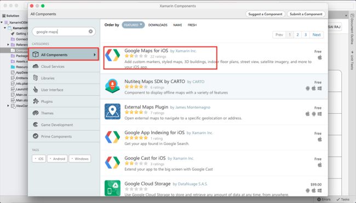Click Android platform icon for Nutiteq Maps SDK
The image size is (356, 203).
click(x=308, y=88)
